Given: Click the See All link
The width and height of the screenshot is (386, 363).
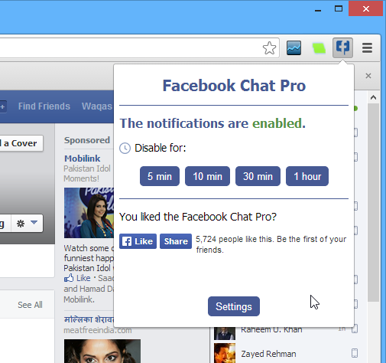Looking at the screenshot, I should point(30,305).
